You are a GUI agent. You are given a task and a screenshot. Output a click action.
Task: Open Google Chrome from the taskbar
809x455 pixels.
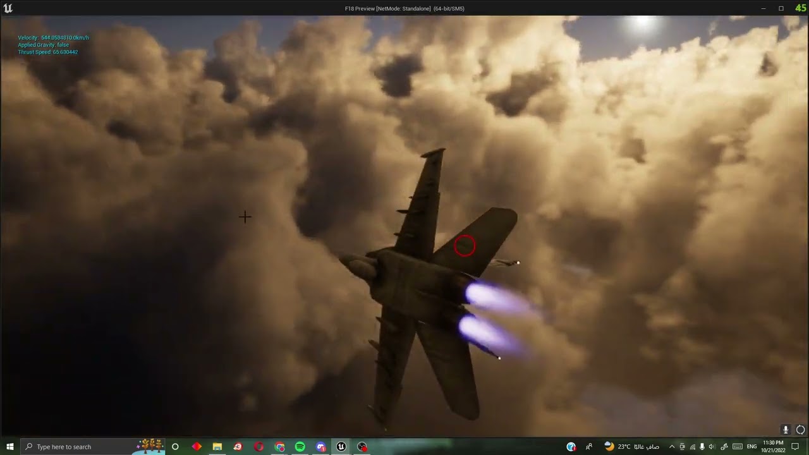(279, 447)
